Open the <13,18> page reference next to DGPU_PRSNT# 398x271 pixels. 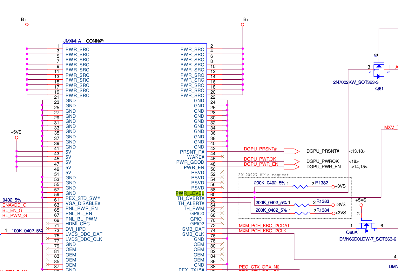coord(357,151)
